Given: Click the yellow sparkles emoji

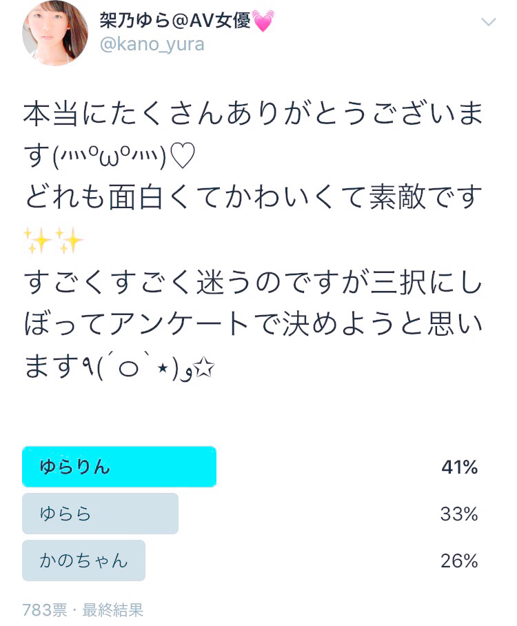Looking at the screenshot, I should [x=53, y=241].
